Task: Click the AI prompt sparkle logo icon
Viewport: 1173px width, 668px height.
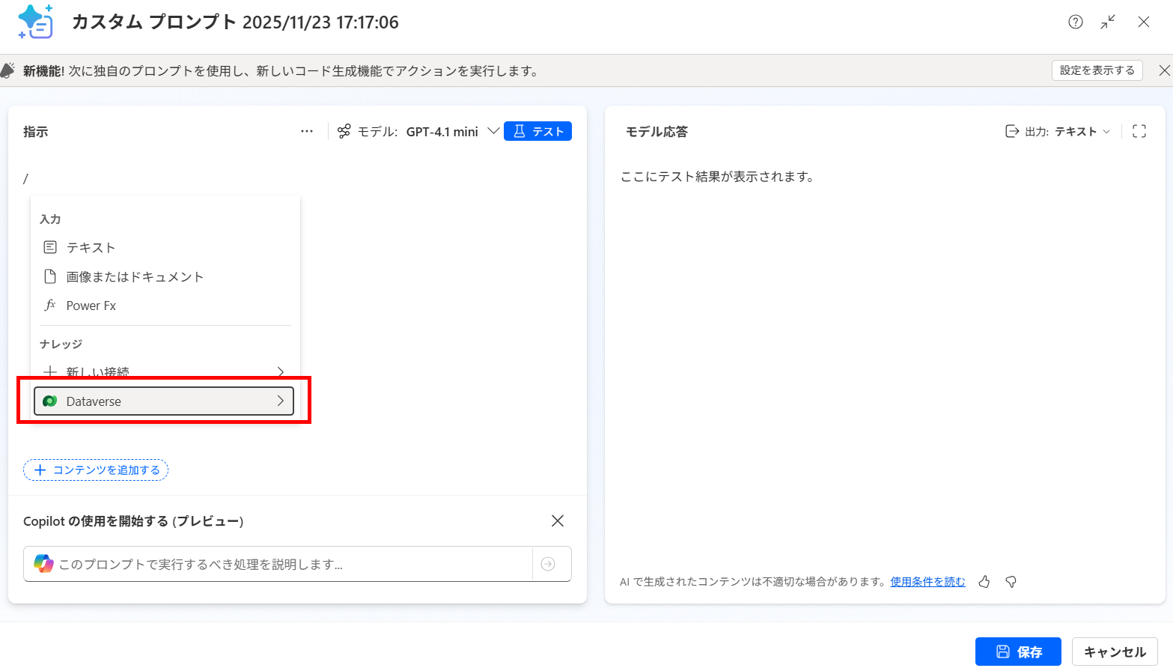Action: pyautogui.click(x=35, y=22)
